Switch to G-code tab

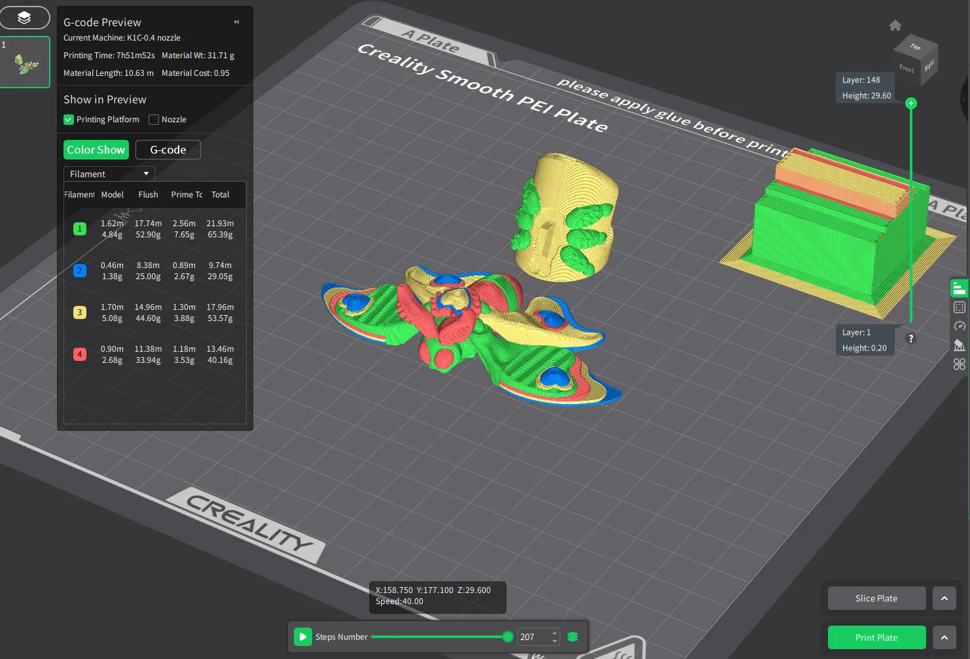tap(168, 150)
